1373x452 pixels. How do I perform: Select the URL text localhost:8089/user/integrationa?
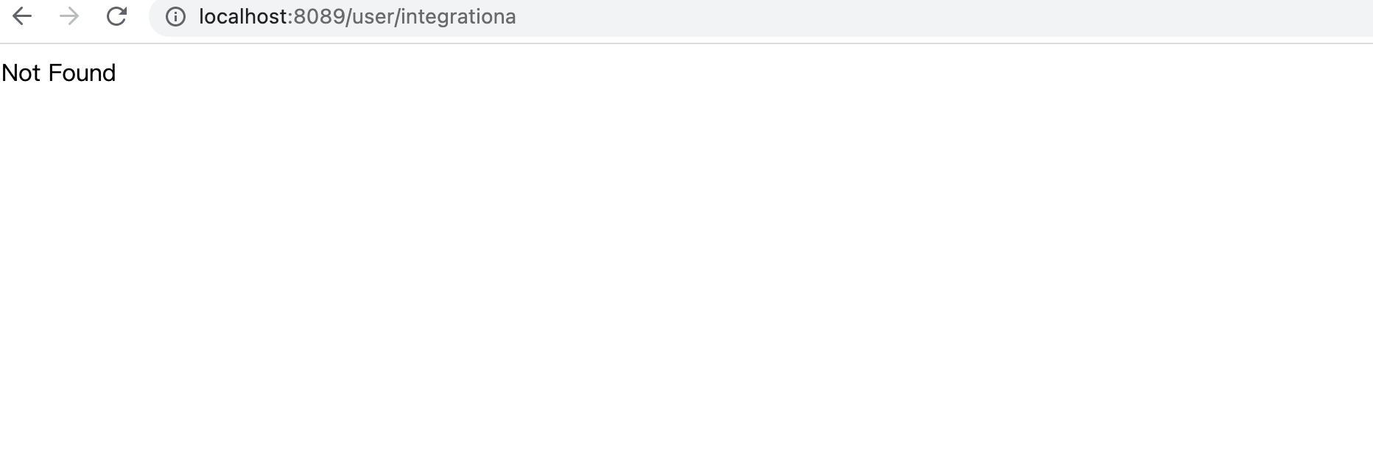coord(357,16)
